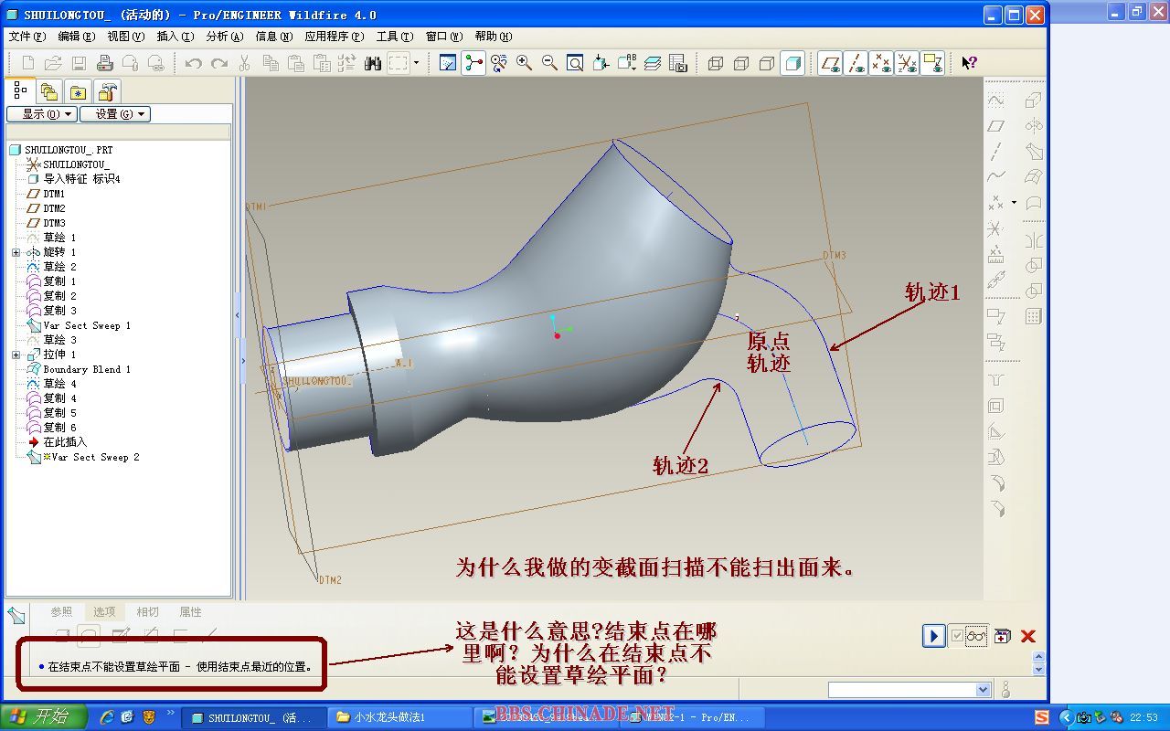1170x731 pixels.
Task: Open the View Manager icon
Action: [x=677, y=63]
